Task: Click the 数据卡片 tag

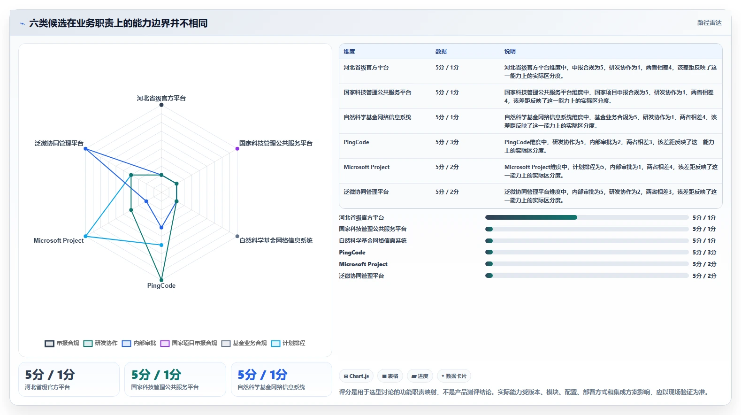Action: (454, 376)
